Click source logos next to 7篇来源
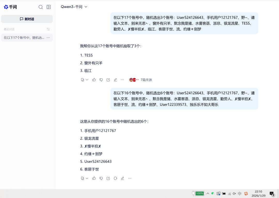The height and width of the screenshot is (198, 279). [x=134, y=80]
